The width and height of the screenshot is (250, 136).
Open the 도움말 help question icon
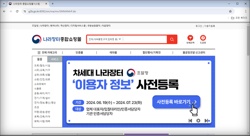coord(203,40)
